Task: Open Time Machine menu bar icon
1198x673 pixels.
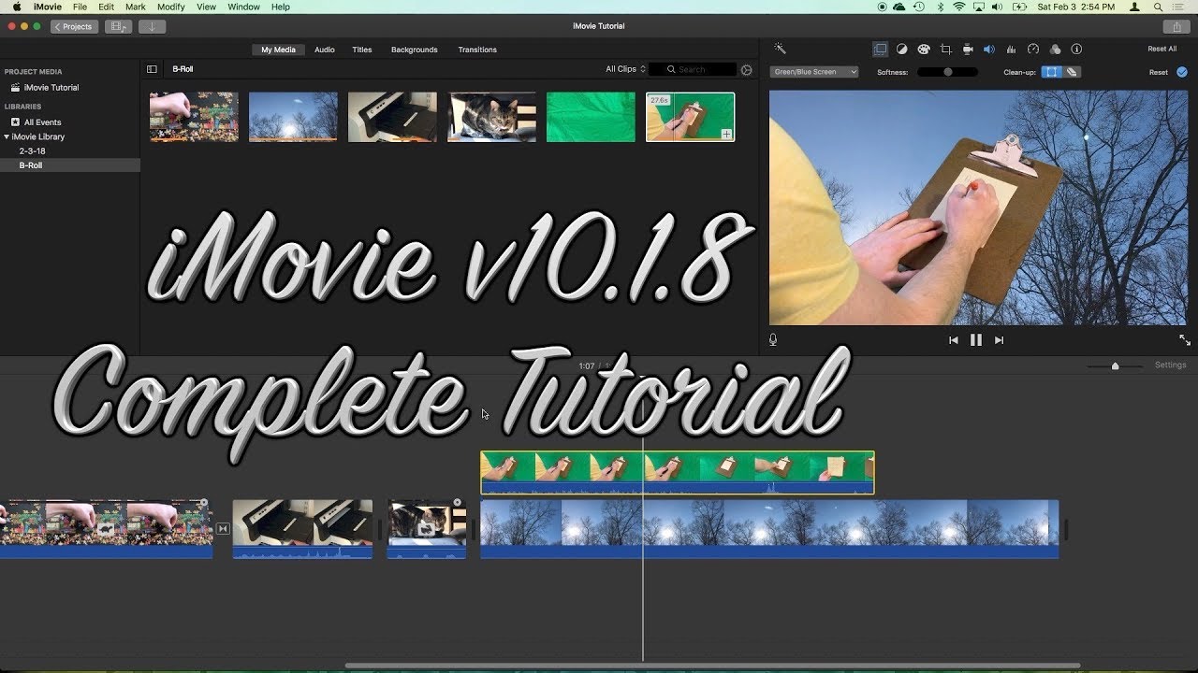Action: [919, 7]
